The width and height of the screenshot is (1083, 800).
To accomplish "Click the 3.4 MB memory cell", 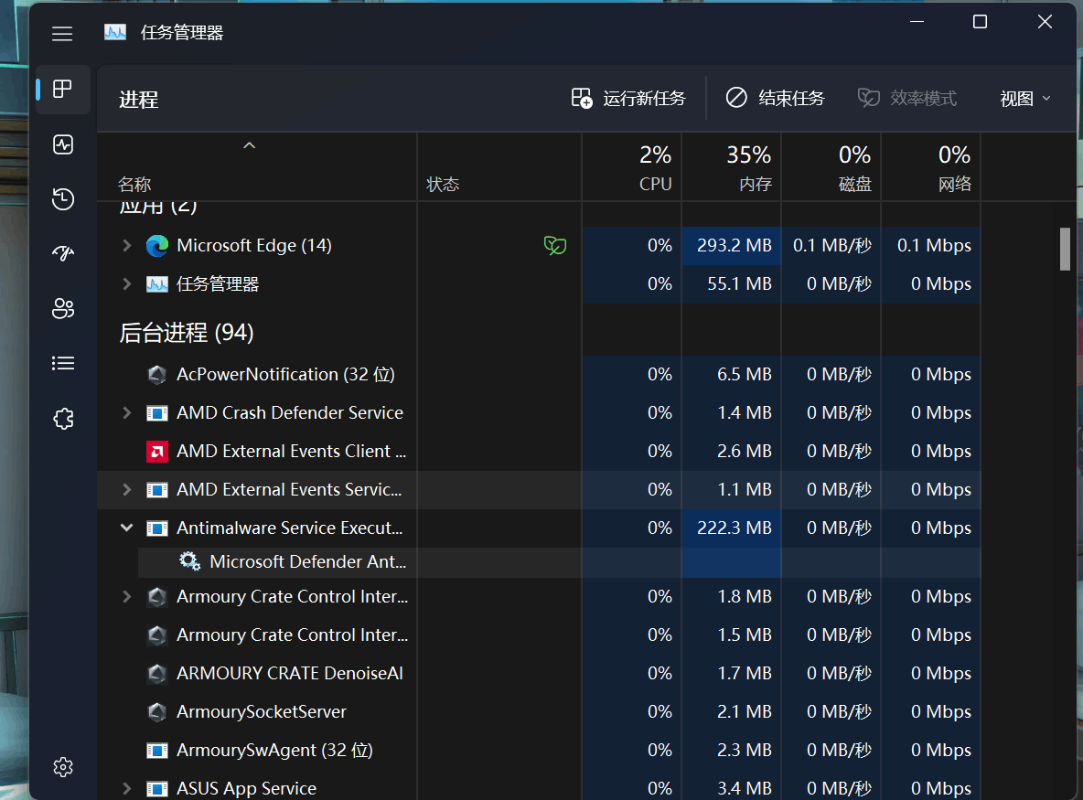I will 732,788.
